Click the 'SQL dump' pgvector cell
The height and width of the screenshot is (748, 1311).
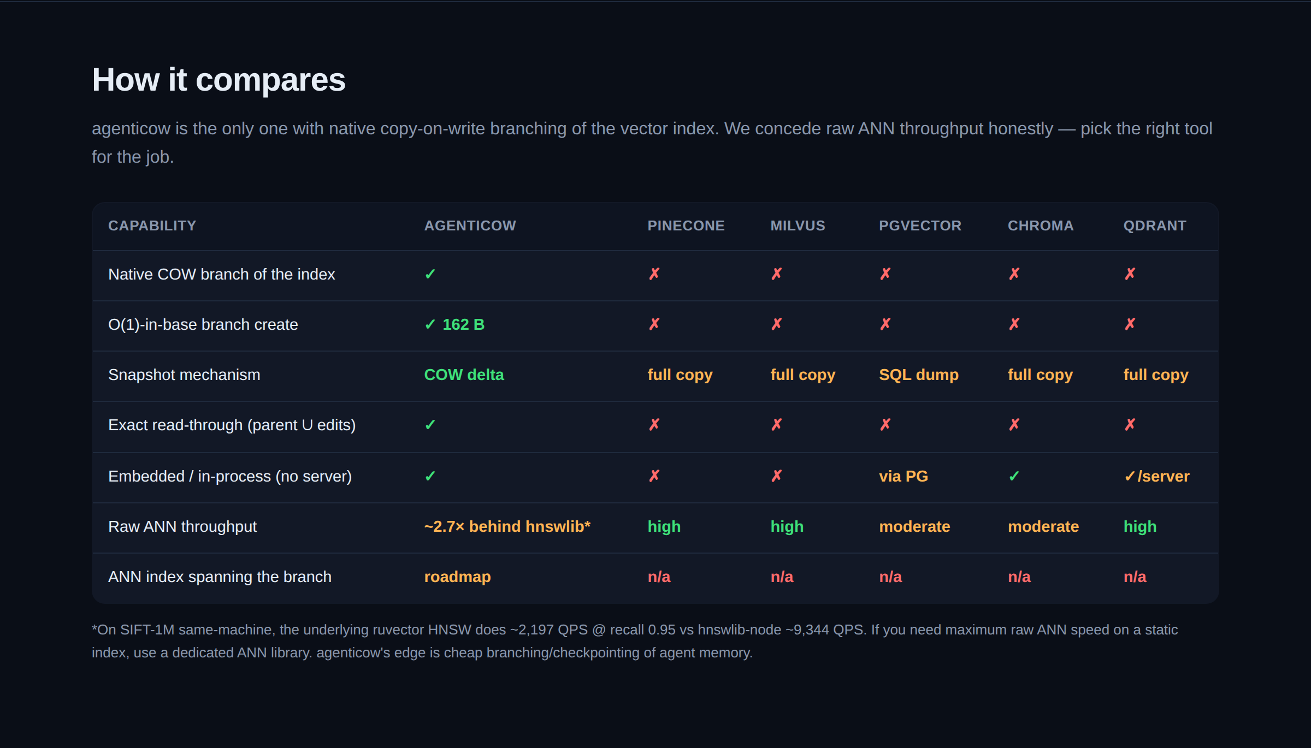click(x=919, y=375)
